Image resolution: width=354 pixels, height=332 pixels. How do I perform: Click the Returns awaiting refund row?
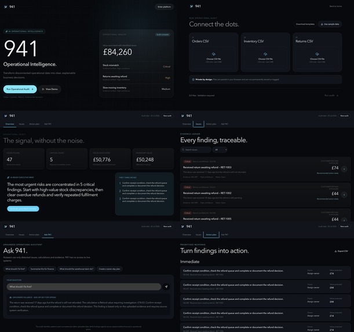click(x=136, y=78)
